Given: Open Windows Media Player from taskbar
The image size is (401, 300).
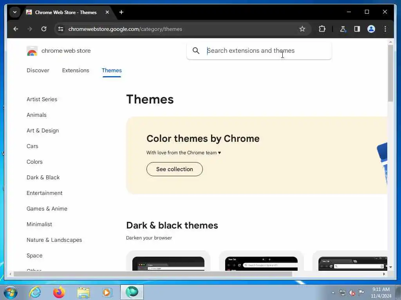Looking at the screenshot, I should tap(107, 292).
